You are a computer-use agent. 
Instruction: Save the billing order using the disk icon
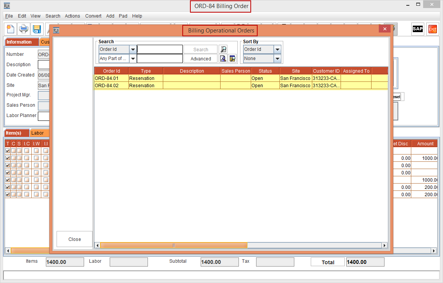[x=37, y=29]
